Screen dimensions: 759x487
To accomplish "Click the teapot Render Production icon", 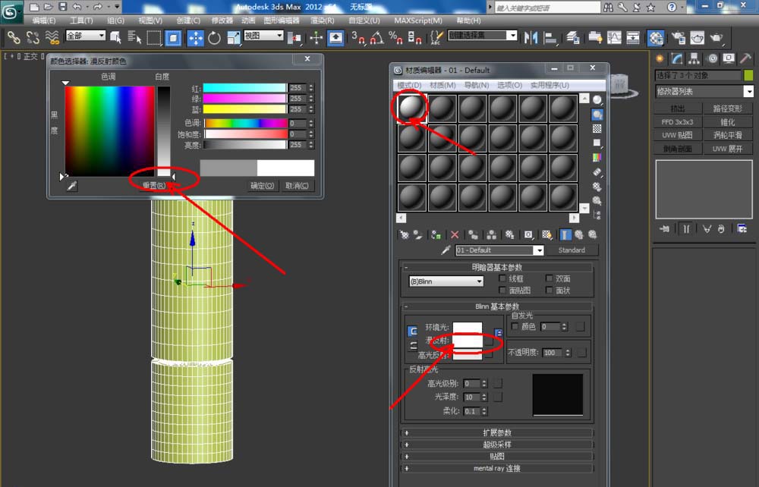I will (716, 38).
